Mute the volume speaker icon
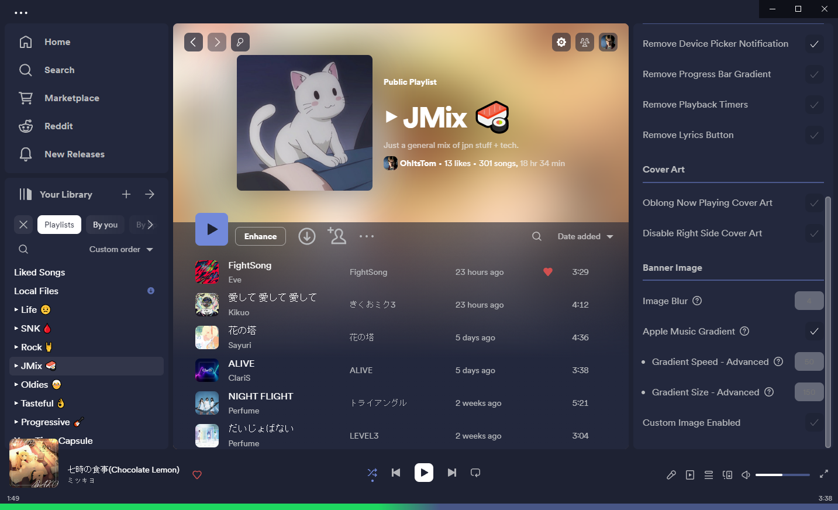The height and width of the screenshot is (510, 838). pos(746,475)
